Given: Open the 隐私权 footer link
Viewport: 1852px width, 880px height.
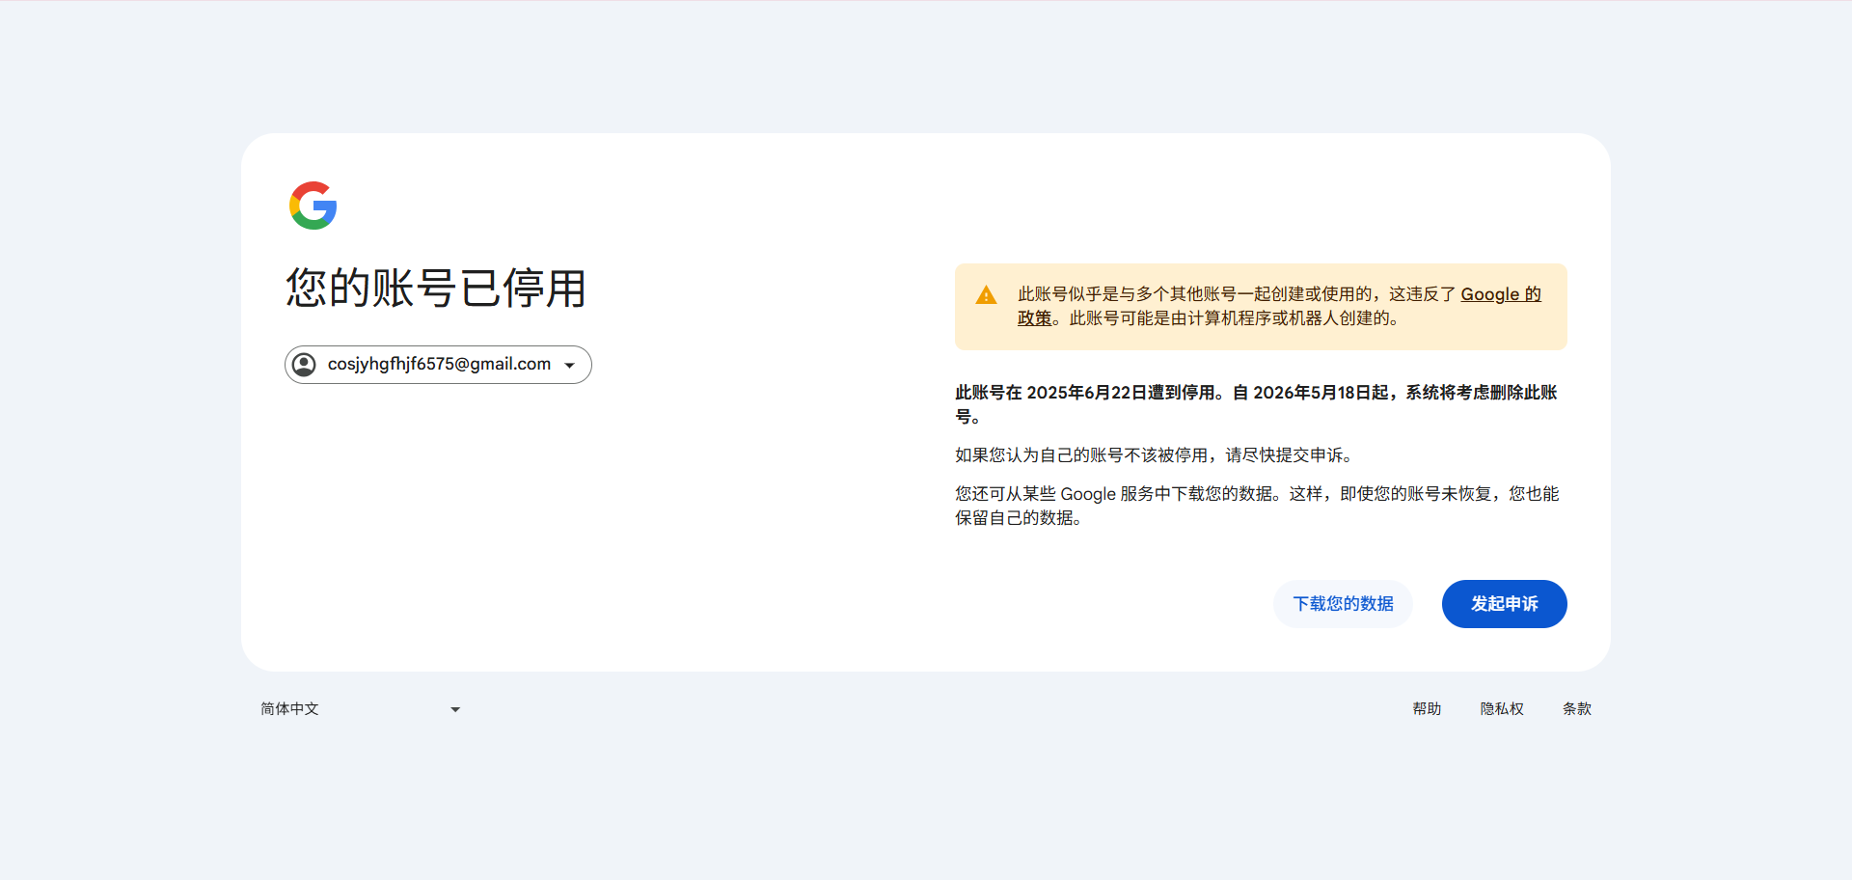Looking at the screenshot, I should 1502,709.
